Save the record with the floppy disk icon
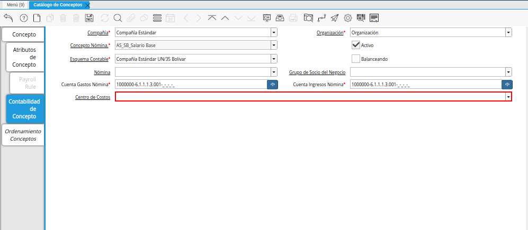This screenshot has width=528, height=230. point(89,18)
